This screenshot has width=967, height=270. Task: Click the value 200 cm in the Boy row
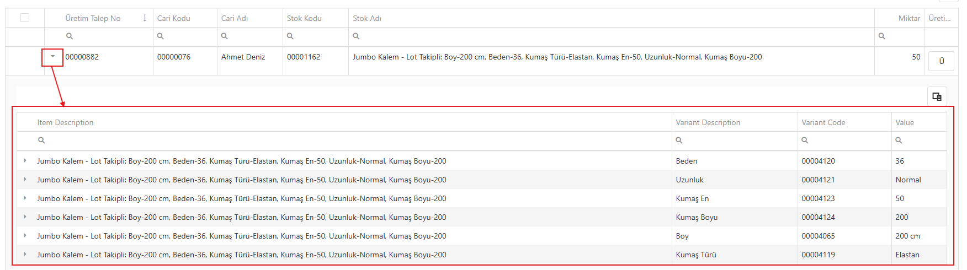coord(908,236)
